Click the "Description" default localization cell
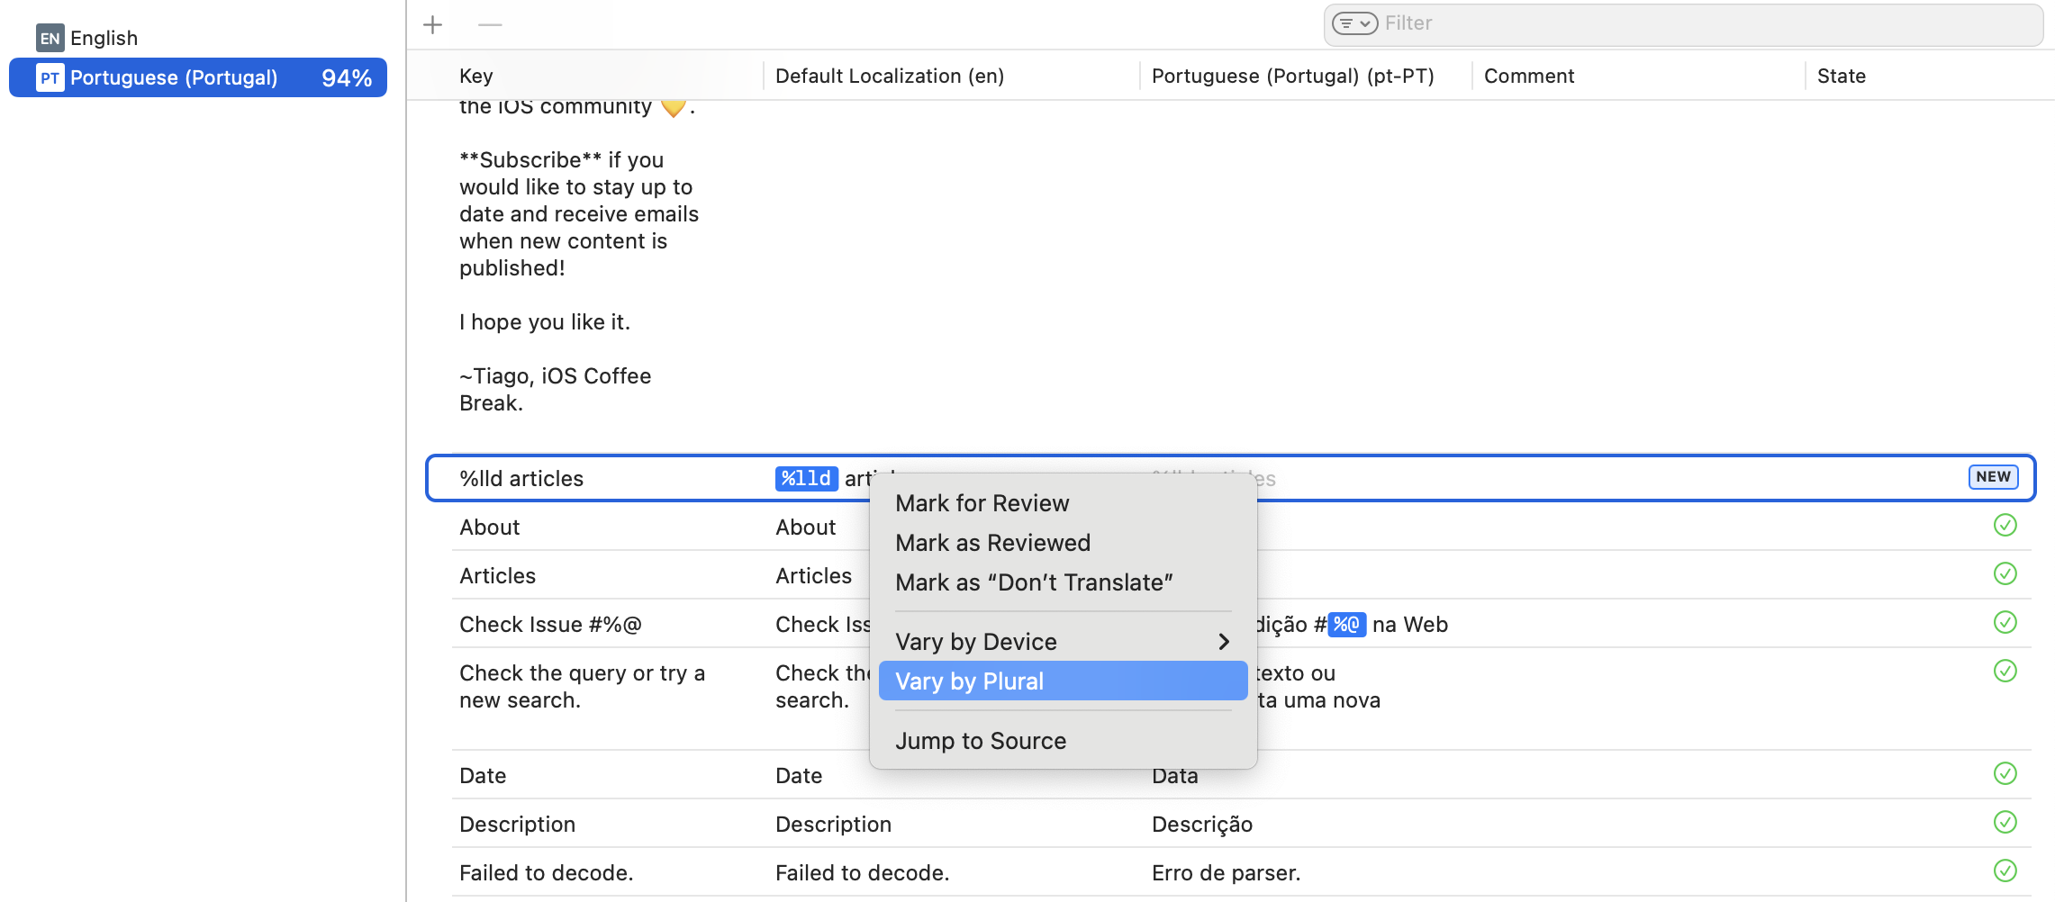This screenshot has width=2055, height=902. [x=833, y=825]
